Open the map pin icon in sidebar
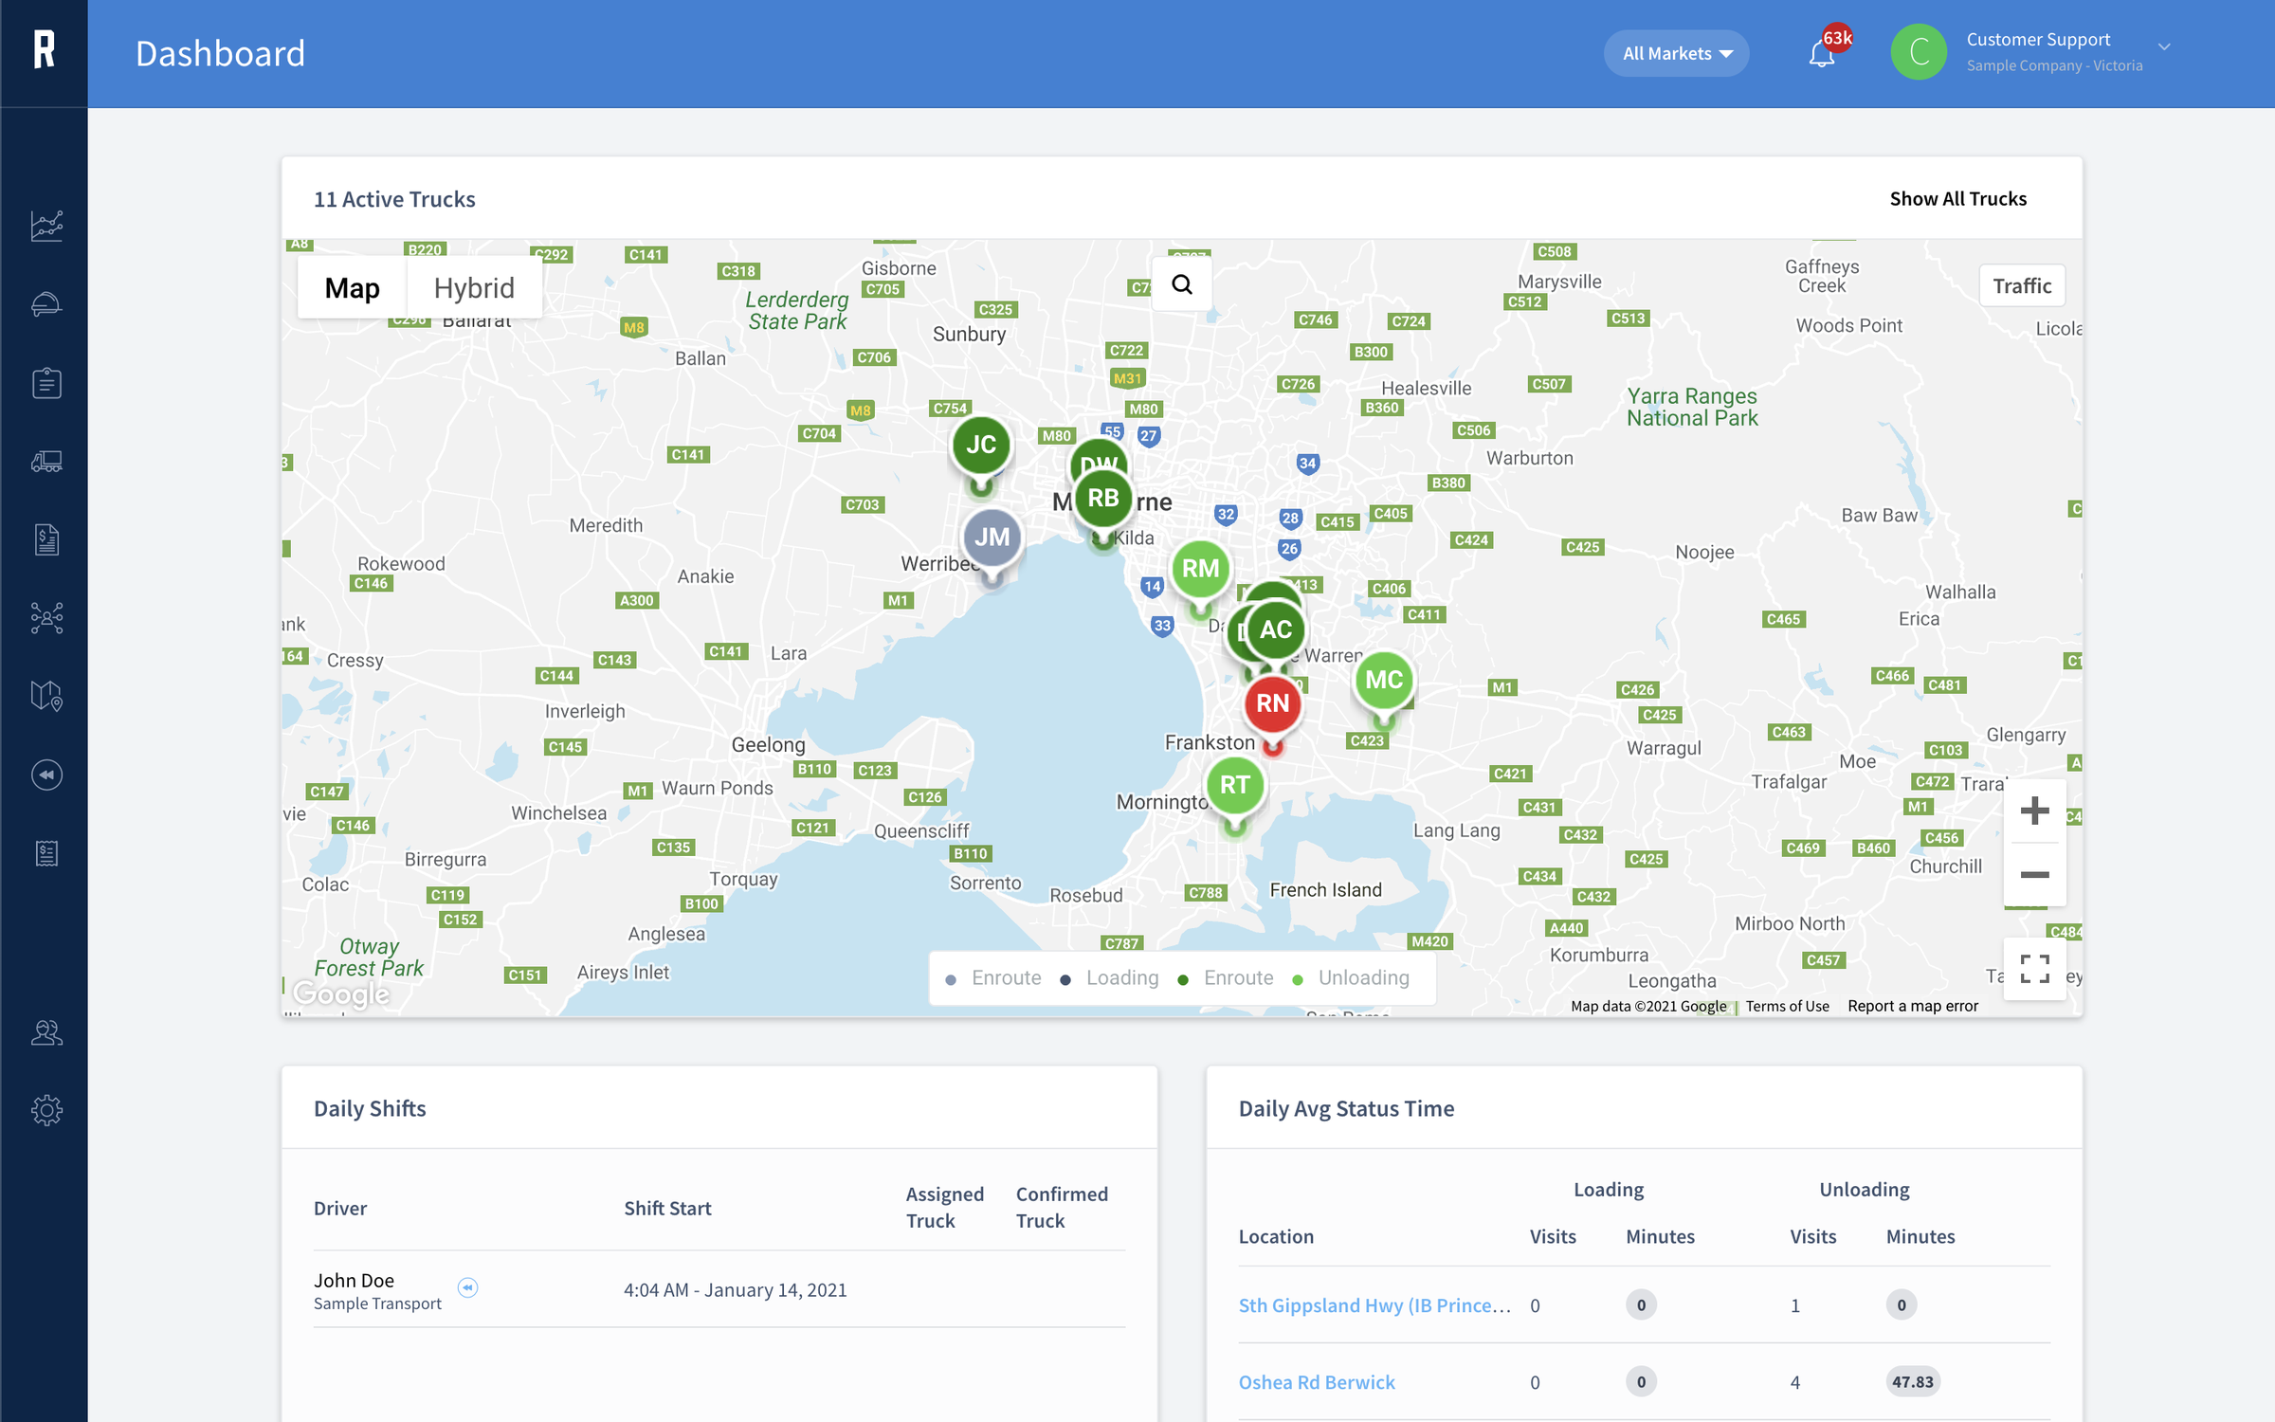The width and height of the screenshot is (2275, 1422). pyautogui.click(x=46, y=697)
